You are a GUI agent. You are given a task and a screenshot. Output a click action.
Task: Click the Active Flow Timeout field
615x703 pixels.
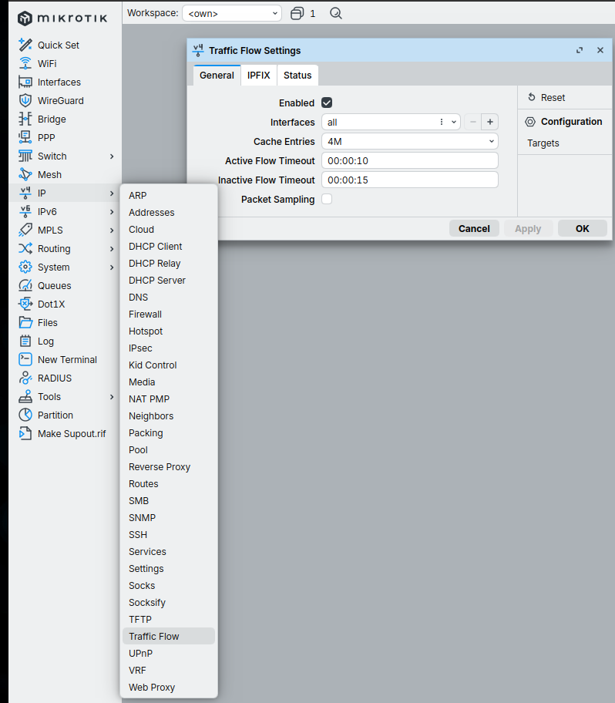point(410,160)
